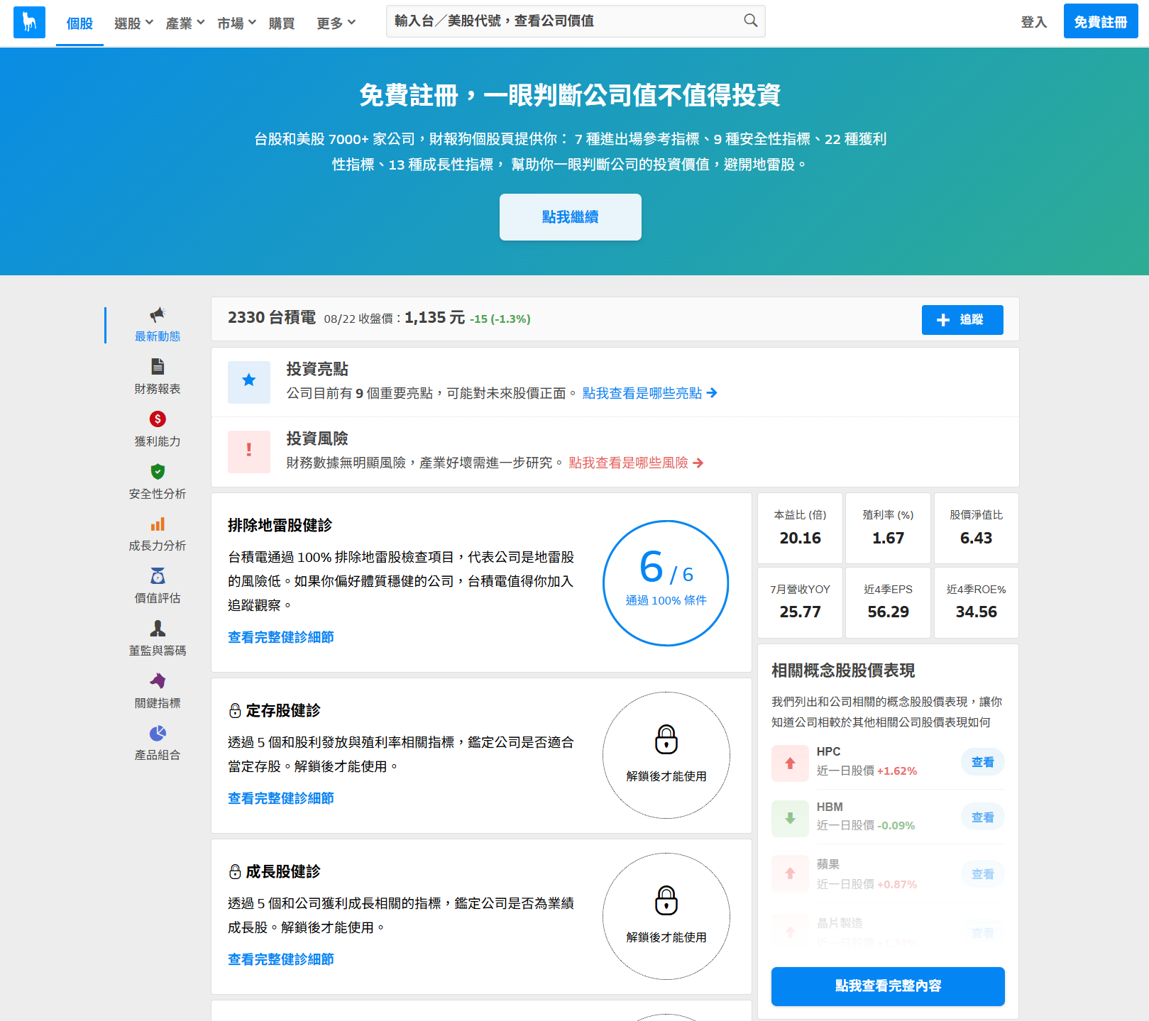This screenshot has height=1021, width=1149.
Task: Click the 7月營收YOY 25.77 card
Action: click(800, 602)
